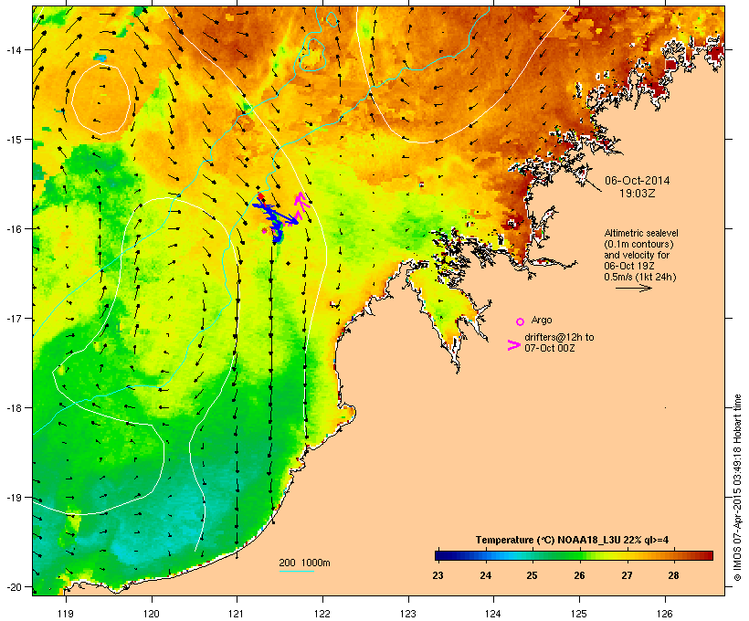This screenshot has width=749, height=621.
Task: Click latitude axis label -15
Action: point(13,140)
